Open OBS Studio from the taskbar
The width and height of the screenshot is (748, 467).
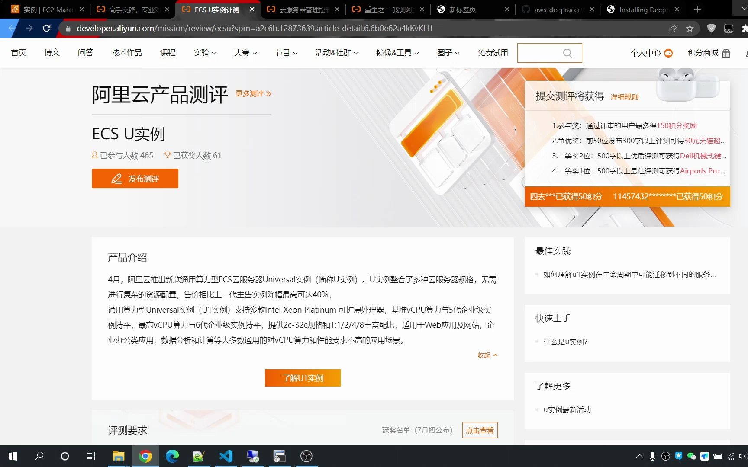tap(306, 456)
